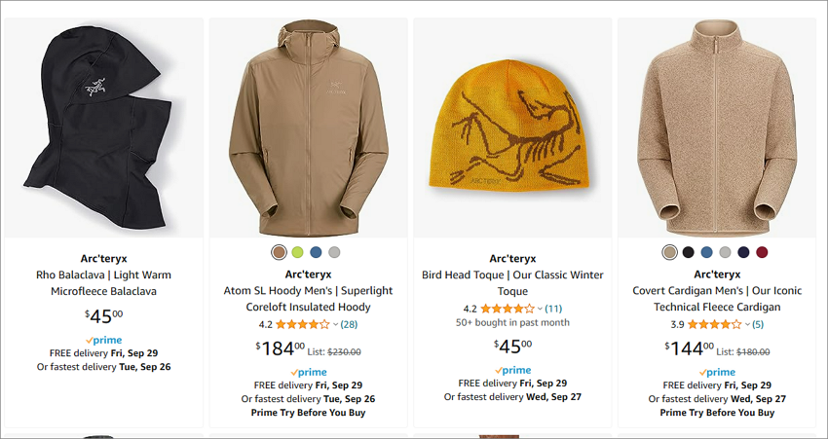View the 28 reviews for Atom SL Hoody
The image size is (828, 439).
(x=349, y=324)
